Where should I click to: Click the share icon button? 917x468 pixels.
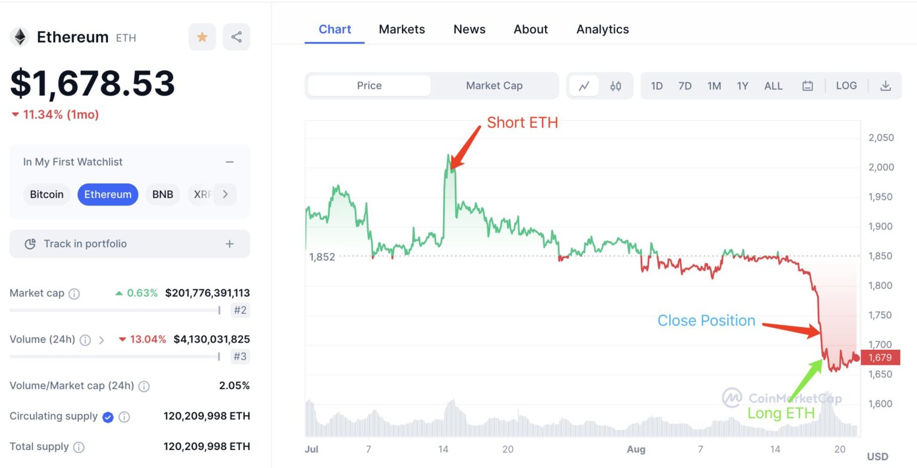point(236,37)
